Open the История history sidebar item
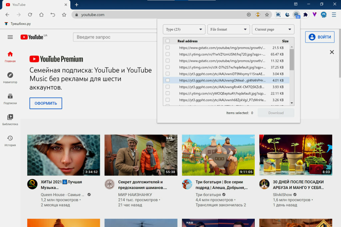341x227 pixels. [x=10, y=141]
